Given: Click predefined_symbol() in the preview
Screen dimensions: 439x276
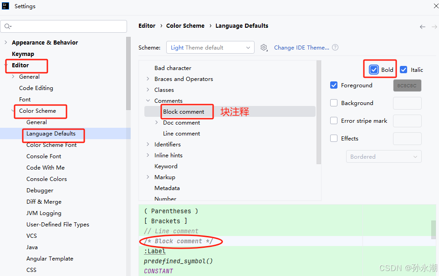Looking at the screenshot, I should [179, 261].
